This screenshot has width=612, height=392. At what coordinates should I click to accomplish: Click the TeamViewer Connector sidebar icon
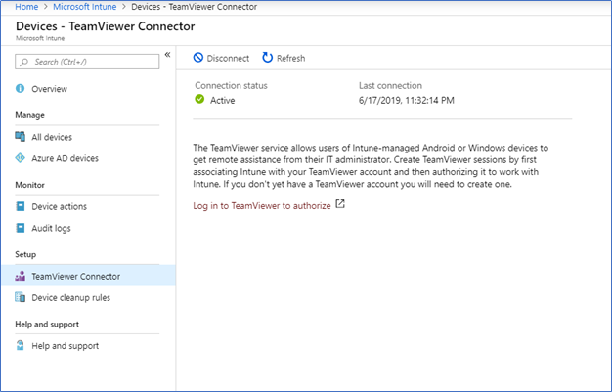[20, 276]
